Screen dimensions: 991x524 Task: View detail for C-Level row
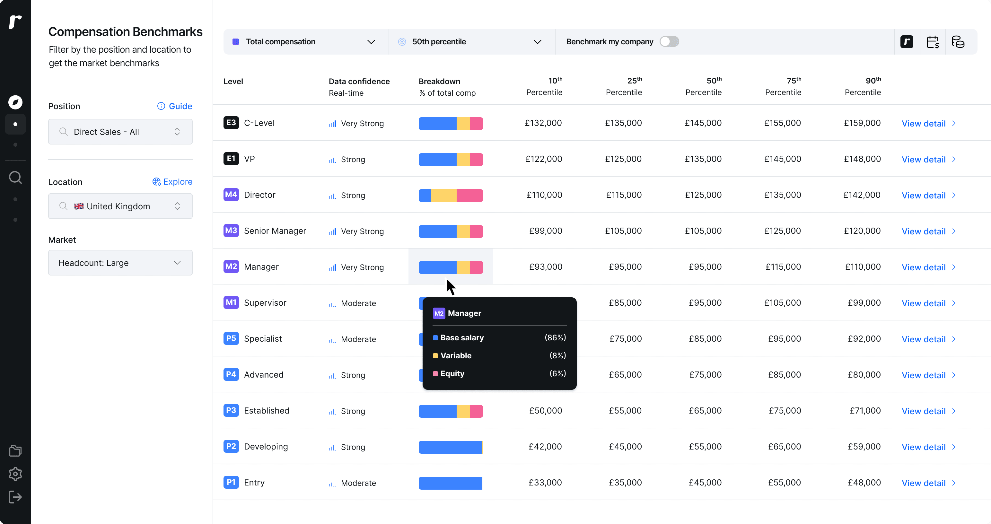[928, 124]
